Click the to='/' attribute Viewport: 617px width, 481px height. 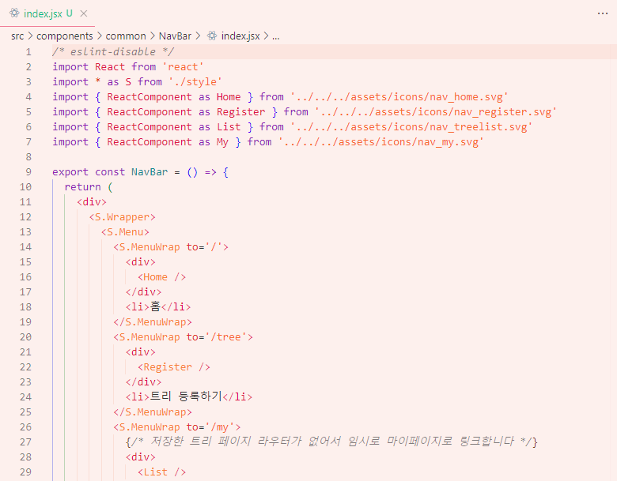[204, 246]
